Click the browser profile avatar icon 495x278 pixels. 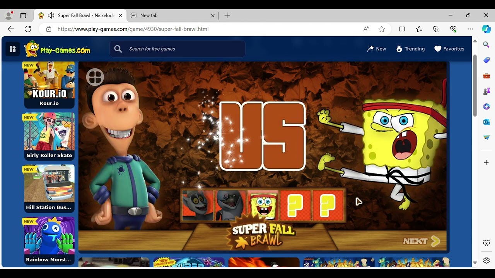[9, 15]
